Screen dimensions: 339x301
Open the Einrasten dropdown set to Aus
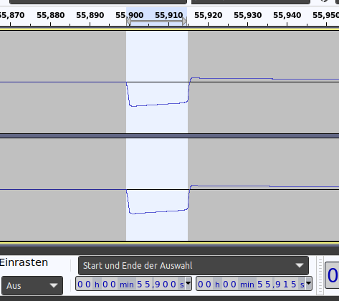coord(32,285)
